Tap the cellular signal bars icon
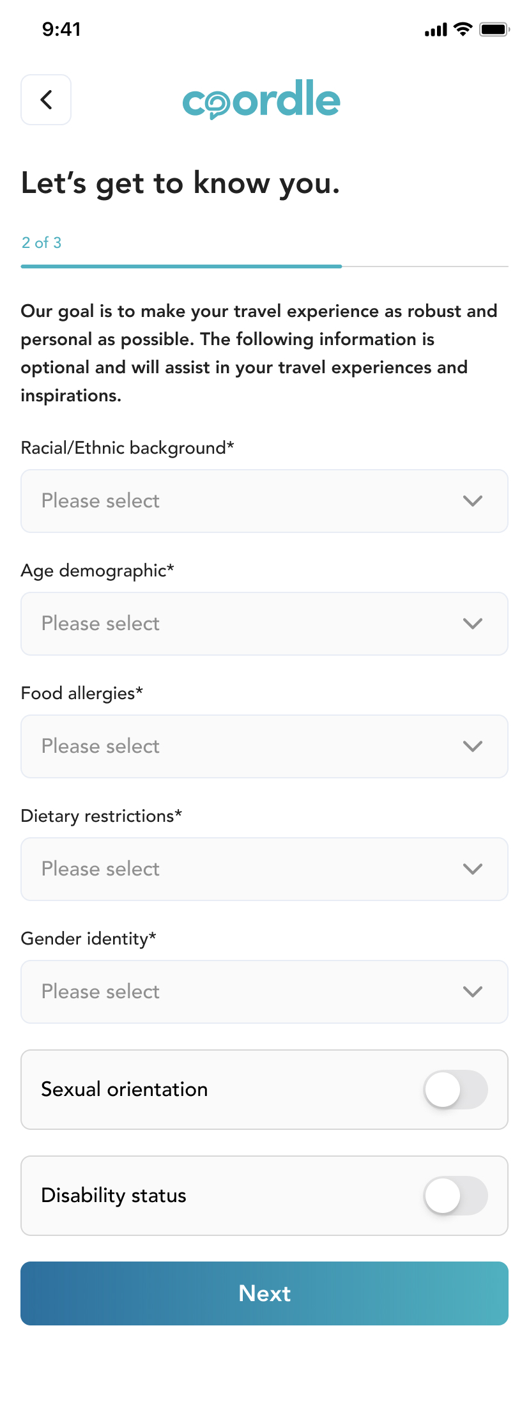Image resolution: width=529 pixels, height=1420 pixels. (436, 30)
